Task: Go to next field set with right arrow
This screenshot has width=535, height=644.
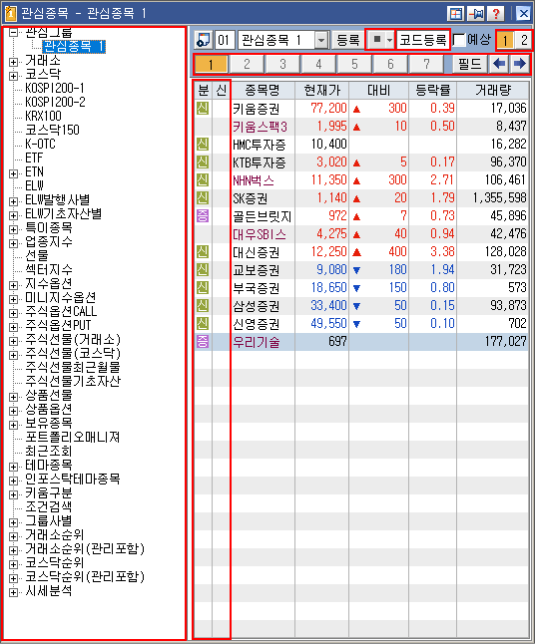Action: pos(519,64)
